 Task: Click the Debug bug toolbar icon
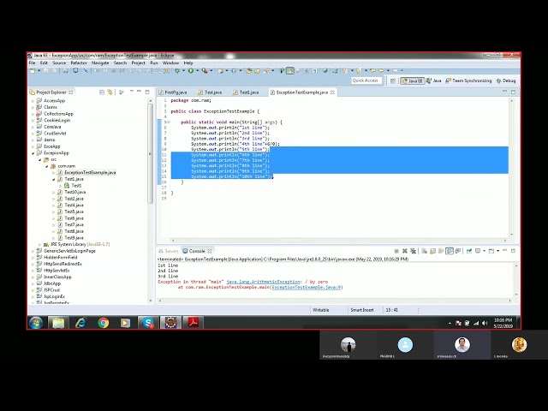tap(177, 71)
